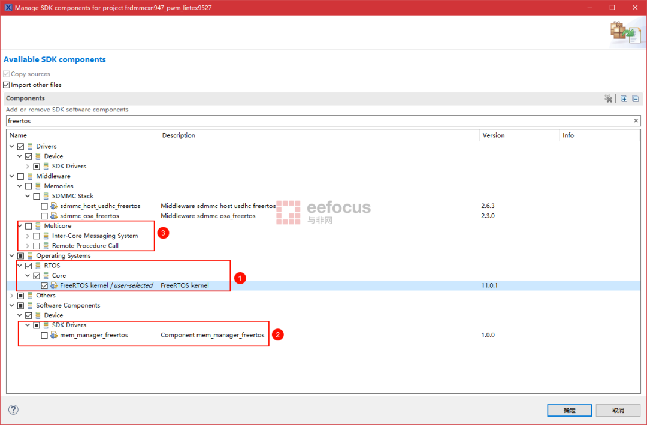This screenshot has width=647, height=425.
Task: Collapse the Drivers tree node
Action: [x=12, y=146]
